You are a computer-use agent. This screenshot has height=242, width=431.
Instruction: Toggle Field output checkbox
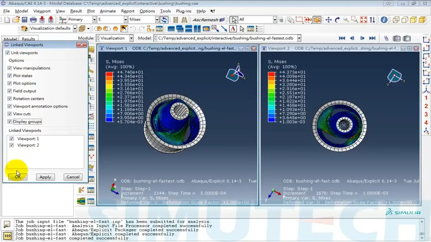tap(10, 91)
